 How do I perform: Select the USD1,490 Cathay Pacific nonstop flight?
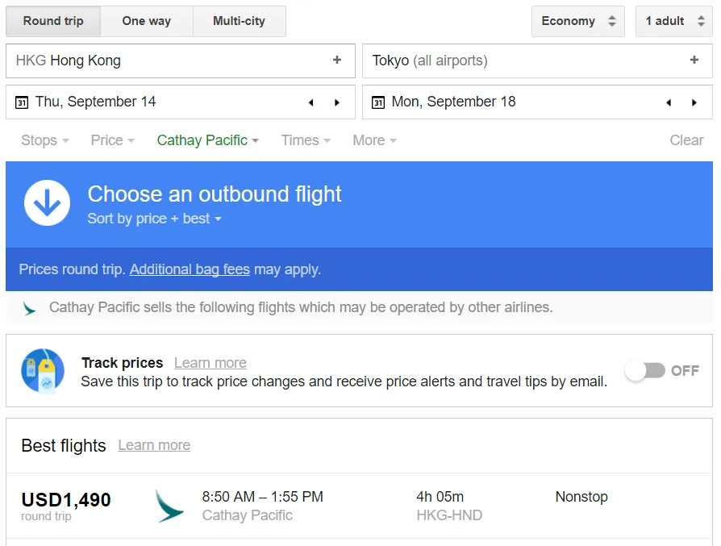click(x=359, y=506)
